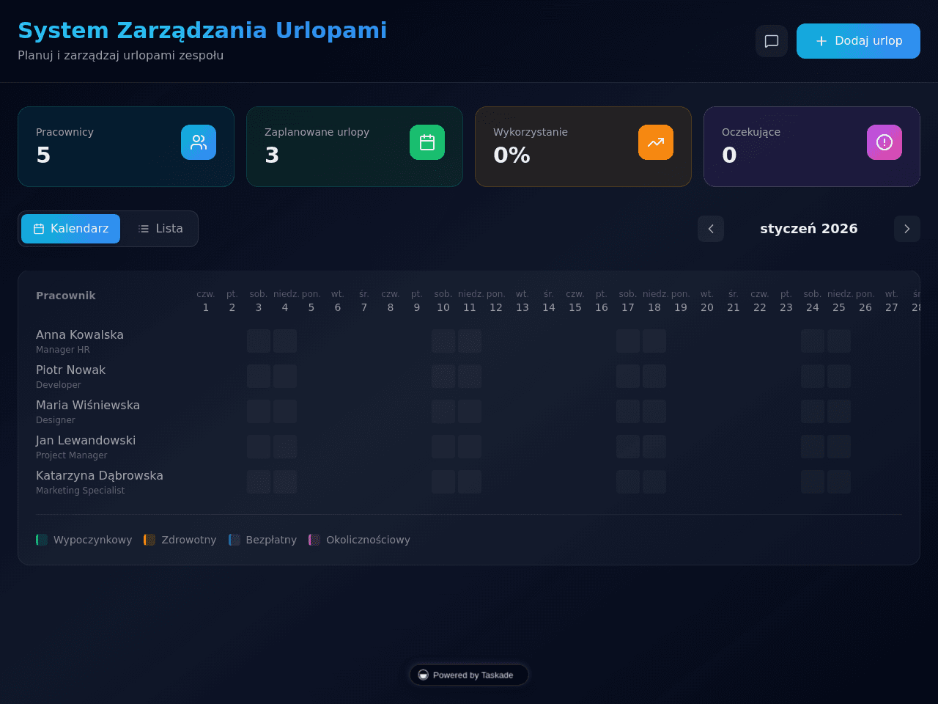The height and width of the screenshot is (704, 938).
Task: Click the day 27 wt. column header
Action: (892, 301)
